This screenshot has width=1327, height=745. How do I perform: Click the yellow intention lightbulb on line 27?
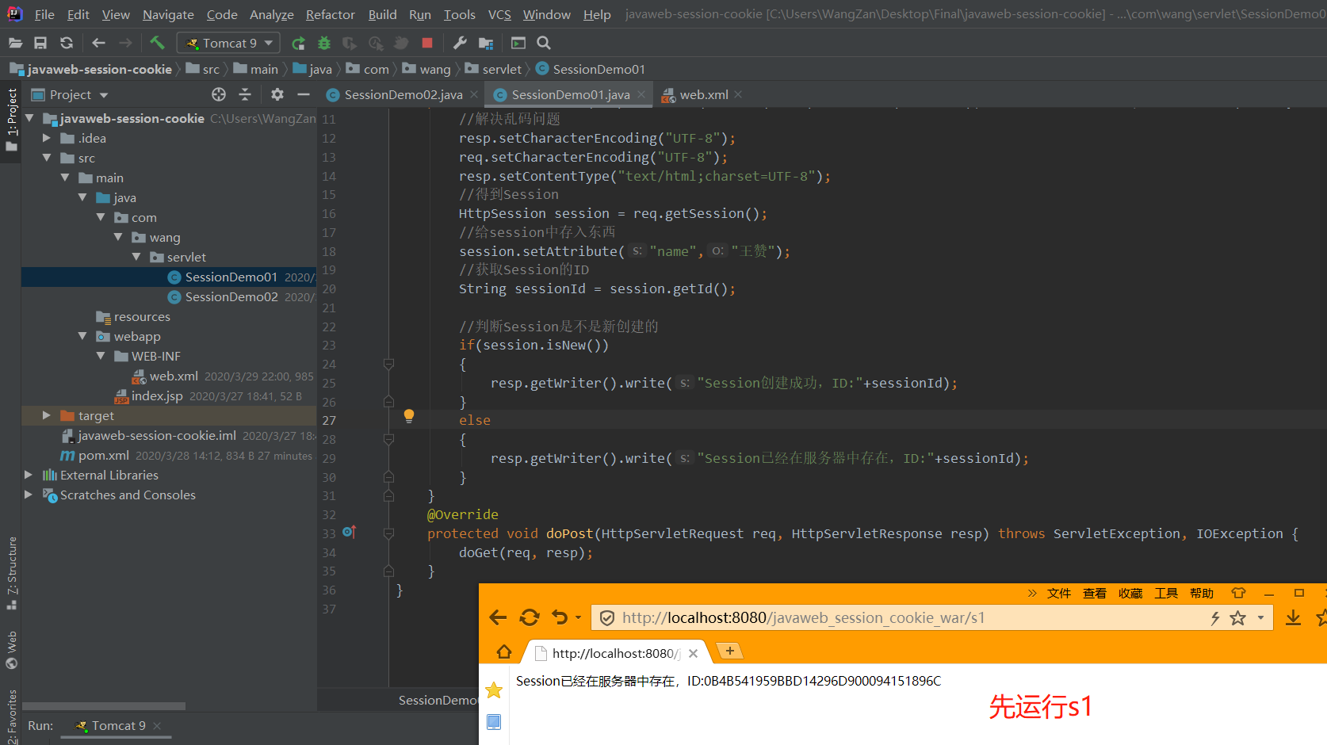pos(409,415)
